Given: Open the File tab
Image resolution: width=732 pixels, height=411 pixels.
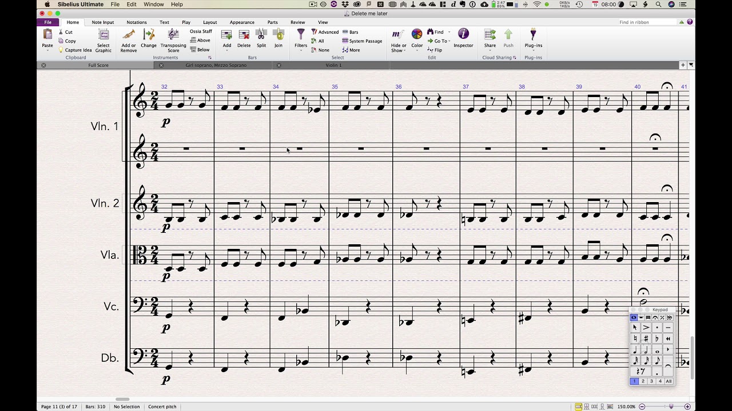Looking at the screenshot, I should (x=48, y=22).
